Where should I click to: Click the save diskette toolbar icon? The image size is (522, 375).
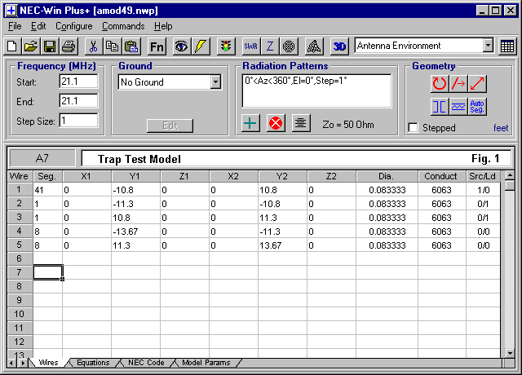tap(49, 46)
